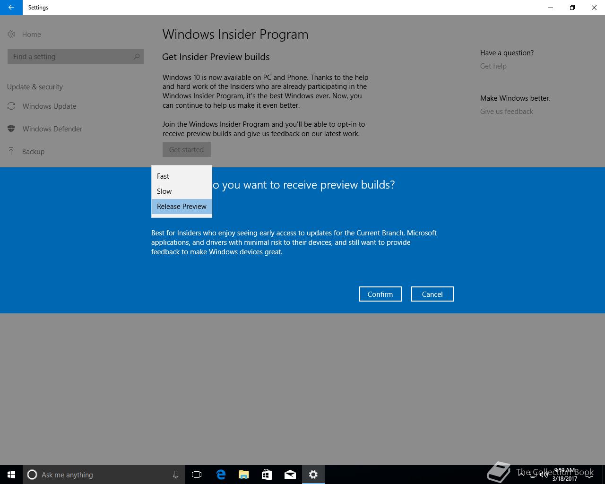
Task: Open the Windows Start menu
Action: pyautogui.click(x=11, y=475)
